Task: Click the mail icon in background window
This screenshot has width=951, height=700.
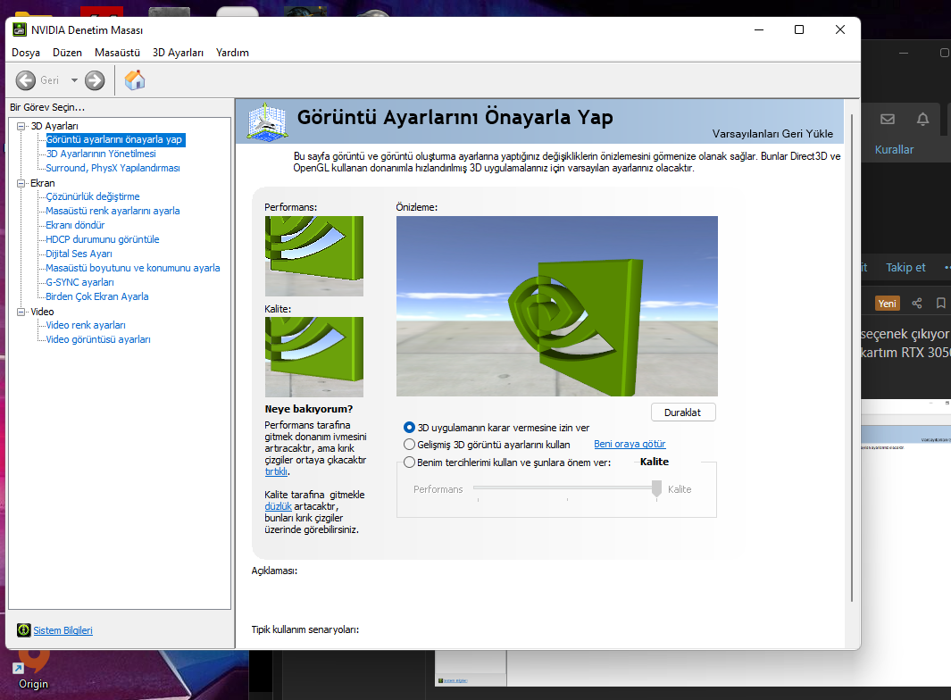Action: click(888, 119)
